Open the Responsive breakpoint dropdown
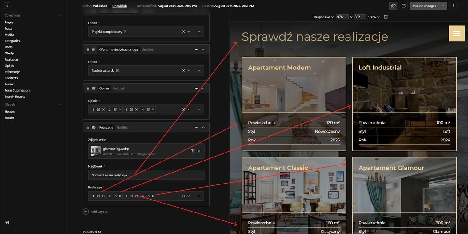This screenshot has height=234, width=468. 324,17
